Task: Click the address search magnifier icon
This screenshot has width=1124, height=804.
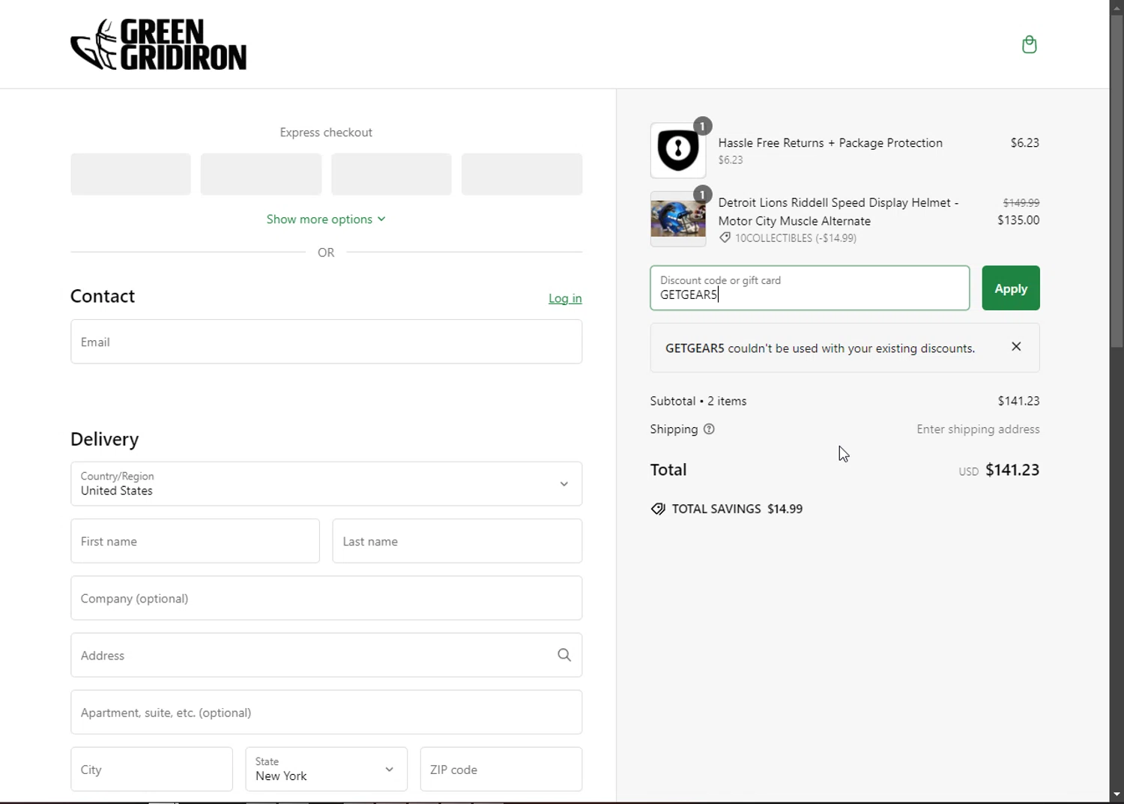Action: [564, 655]
